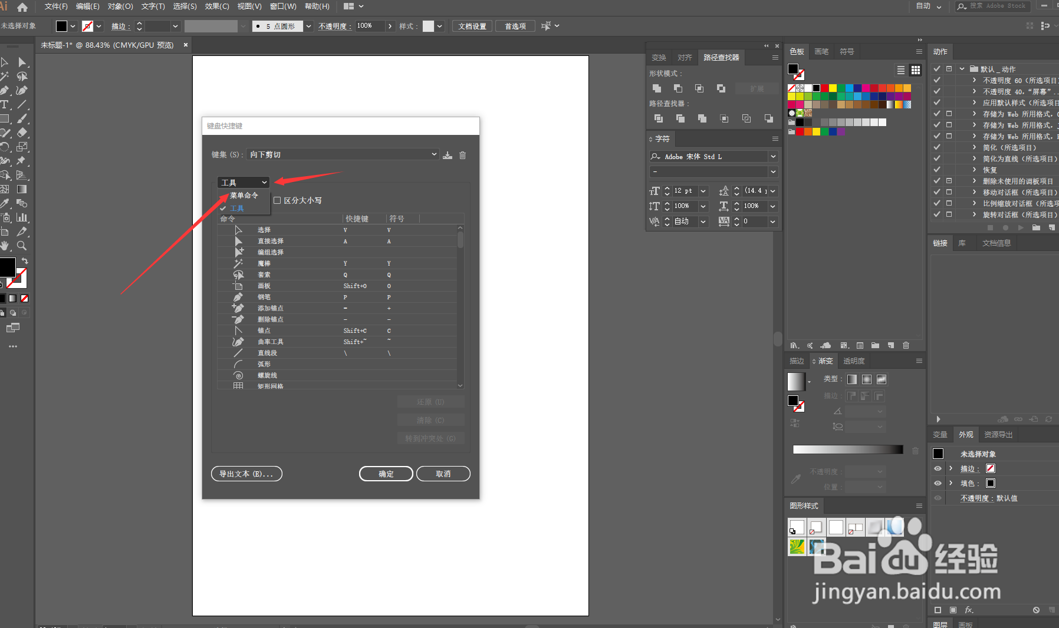This screenshot has height=628, width=1059.
Task: Enable the case-sensitive checkbox in shortcuts dialog
Action: tap(277, 200)
